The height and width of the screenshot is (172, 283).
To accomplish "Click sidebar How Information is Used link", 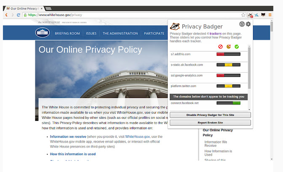I will point(218,153).
